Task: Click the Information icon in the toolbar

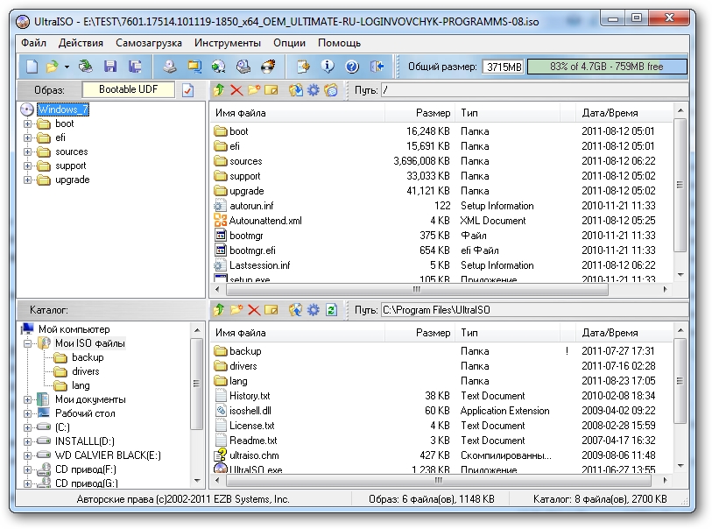Action: tap(328, 67)
